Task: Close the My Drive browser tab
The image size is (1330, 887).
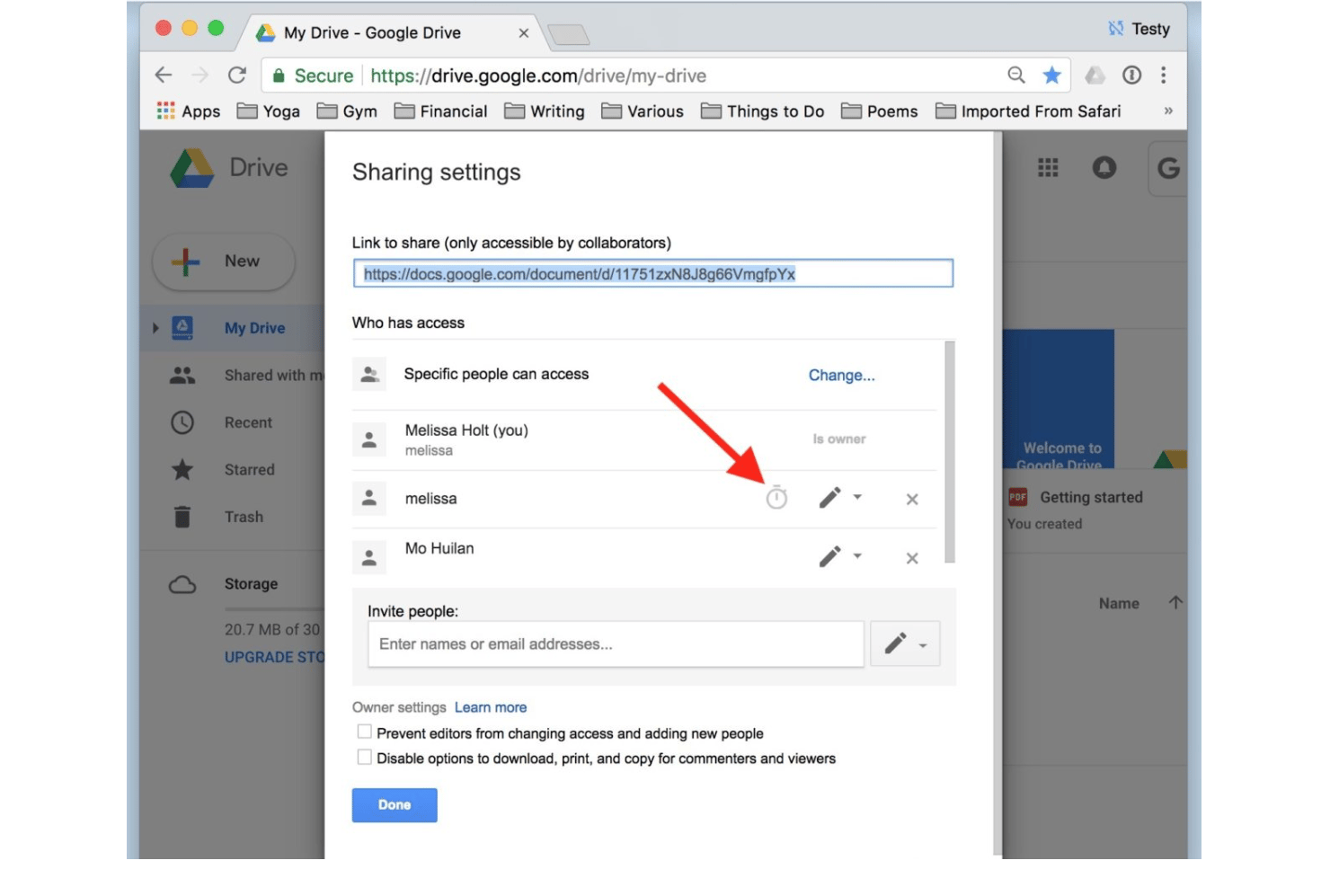Action: click(x=524, y=33)
